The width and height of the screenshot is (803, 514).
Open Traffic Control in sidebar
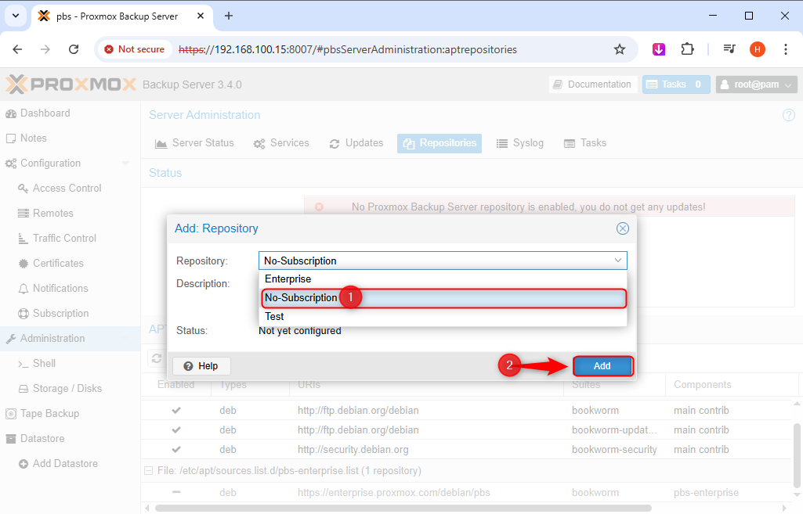pos(71,239)
